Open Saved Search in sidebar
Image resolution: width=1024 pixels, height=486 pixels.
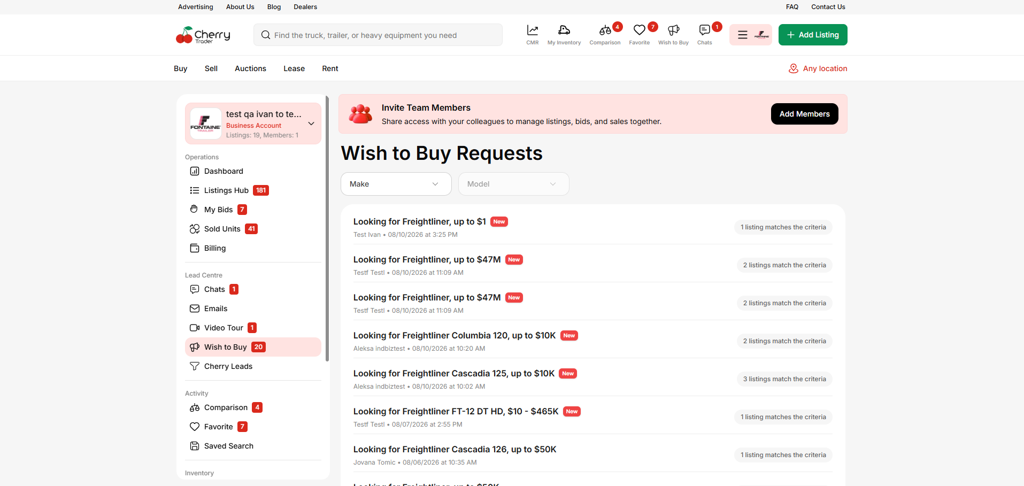pyautogui.click(x=253, y=446)
